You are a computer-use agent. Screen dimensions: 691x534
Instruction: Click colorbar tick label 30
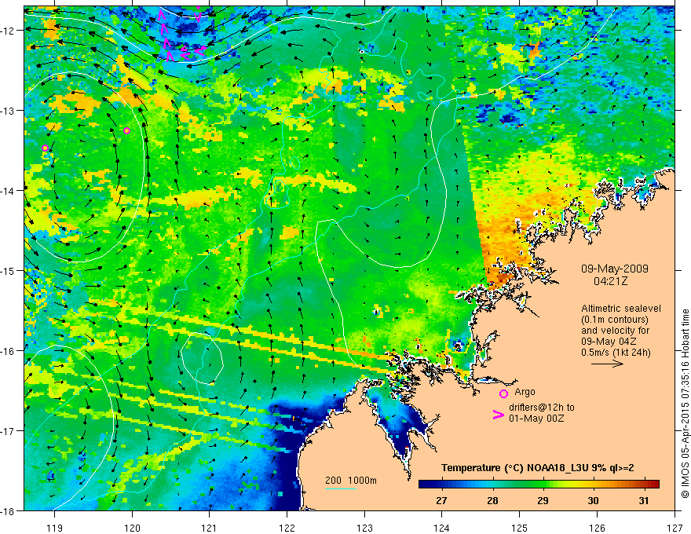593,500
